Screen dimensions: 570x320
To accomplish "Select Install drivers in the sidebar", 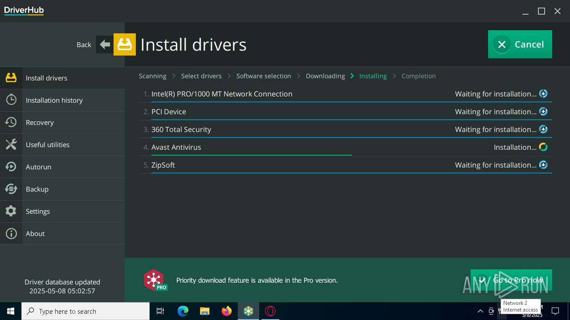I will [62, 78].
